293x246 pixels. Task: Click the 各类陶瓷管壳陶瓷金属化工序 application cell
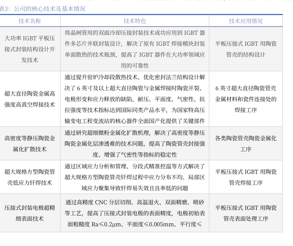pyautogui.click(x=246, y=144)
